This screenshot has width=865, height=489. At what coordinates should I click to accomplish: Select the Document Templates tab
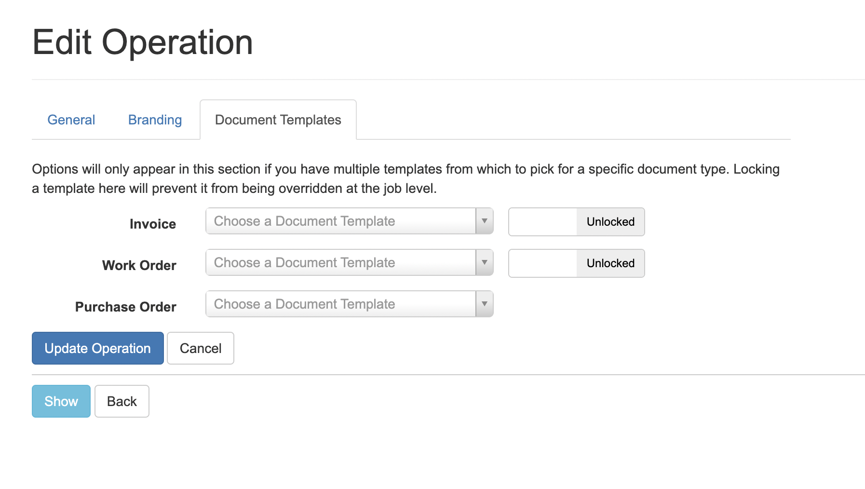(278, 120)
